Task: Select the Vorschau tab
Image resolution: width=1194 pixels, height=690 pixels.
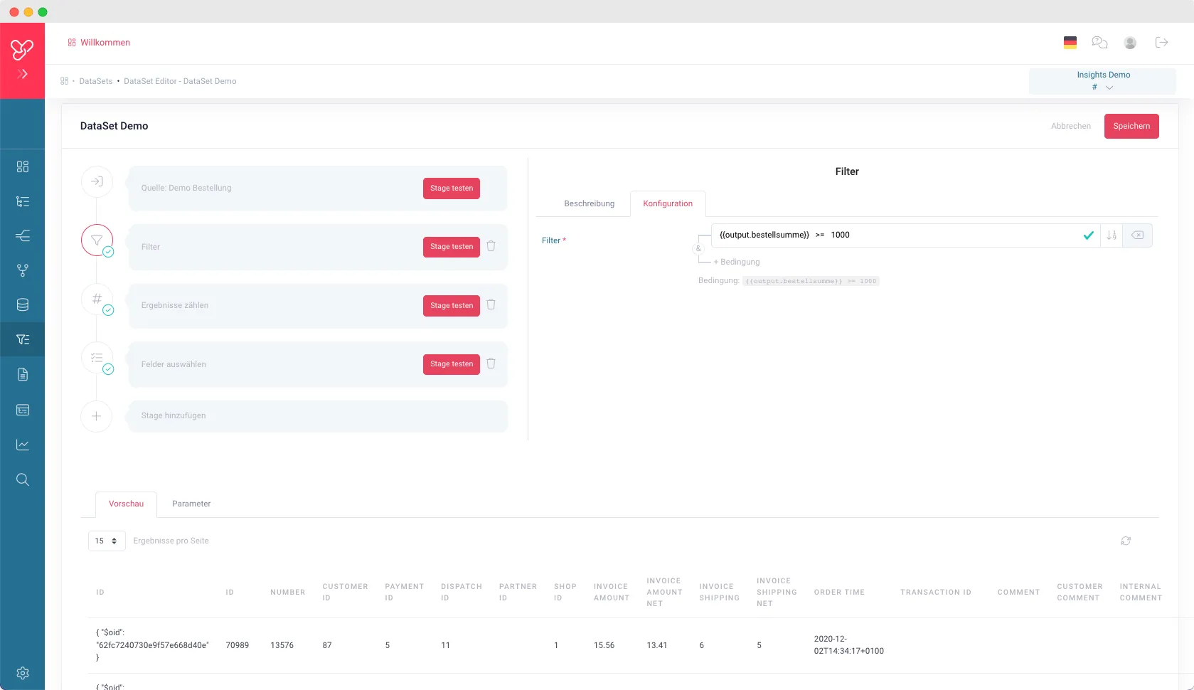Action: [x=126, y=504]
